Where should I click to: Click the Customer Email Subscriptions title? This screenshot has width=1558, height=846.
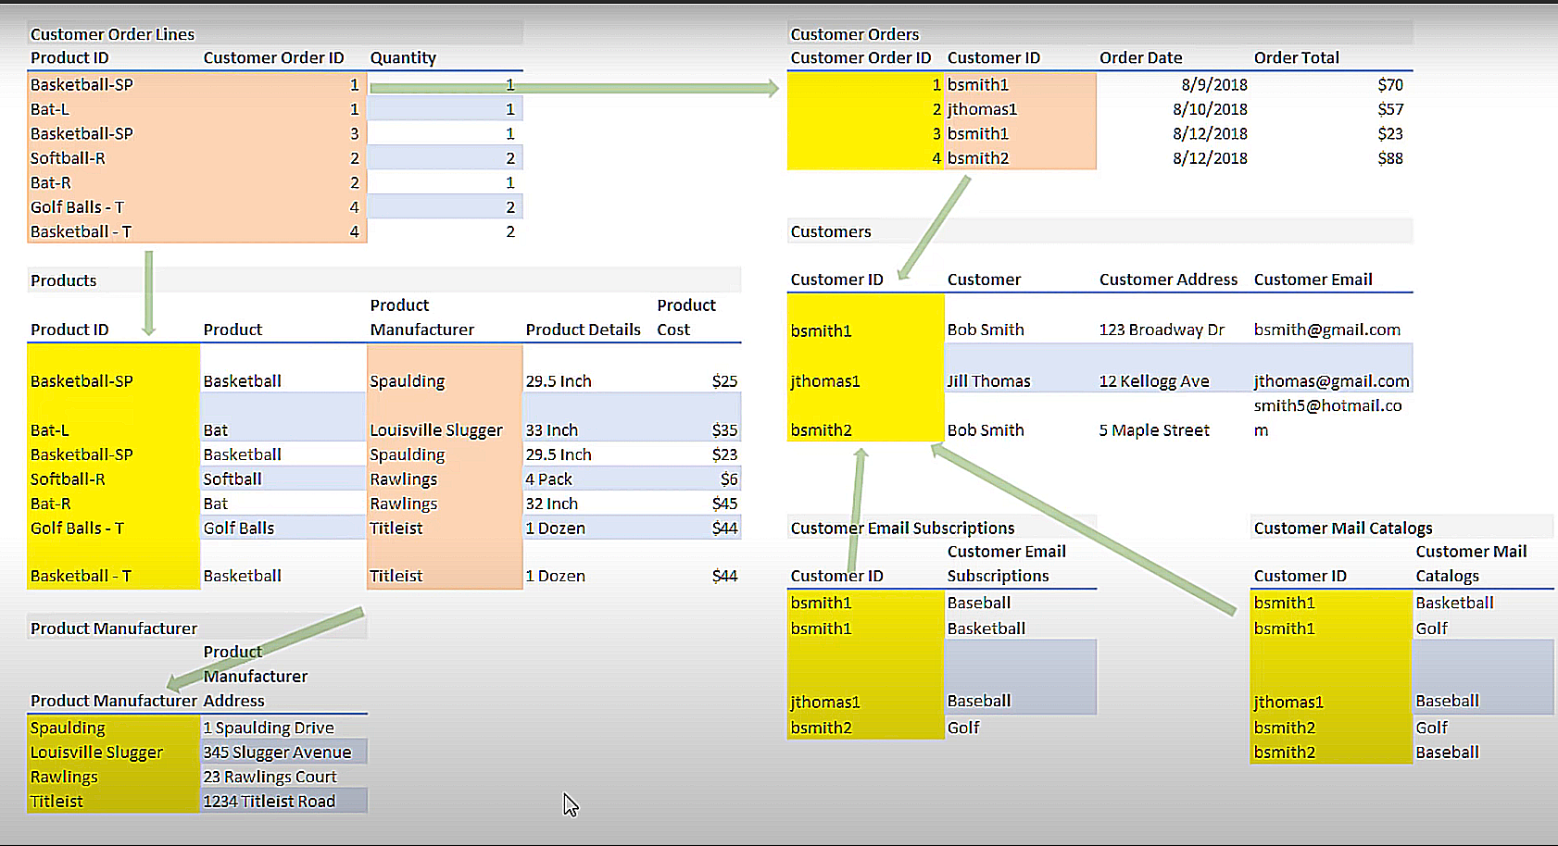pos(902,528)
